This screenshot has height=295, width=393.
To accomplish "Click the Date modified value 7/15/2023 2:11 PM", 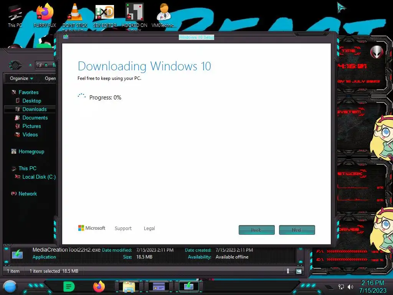I will [155, 250].
